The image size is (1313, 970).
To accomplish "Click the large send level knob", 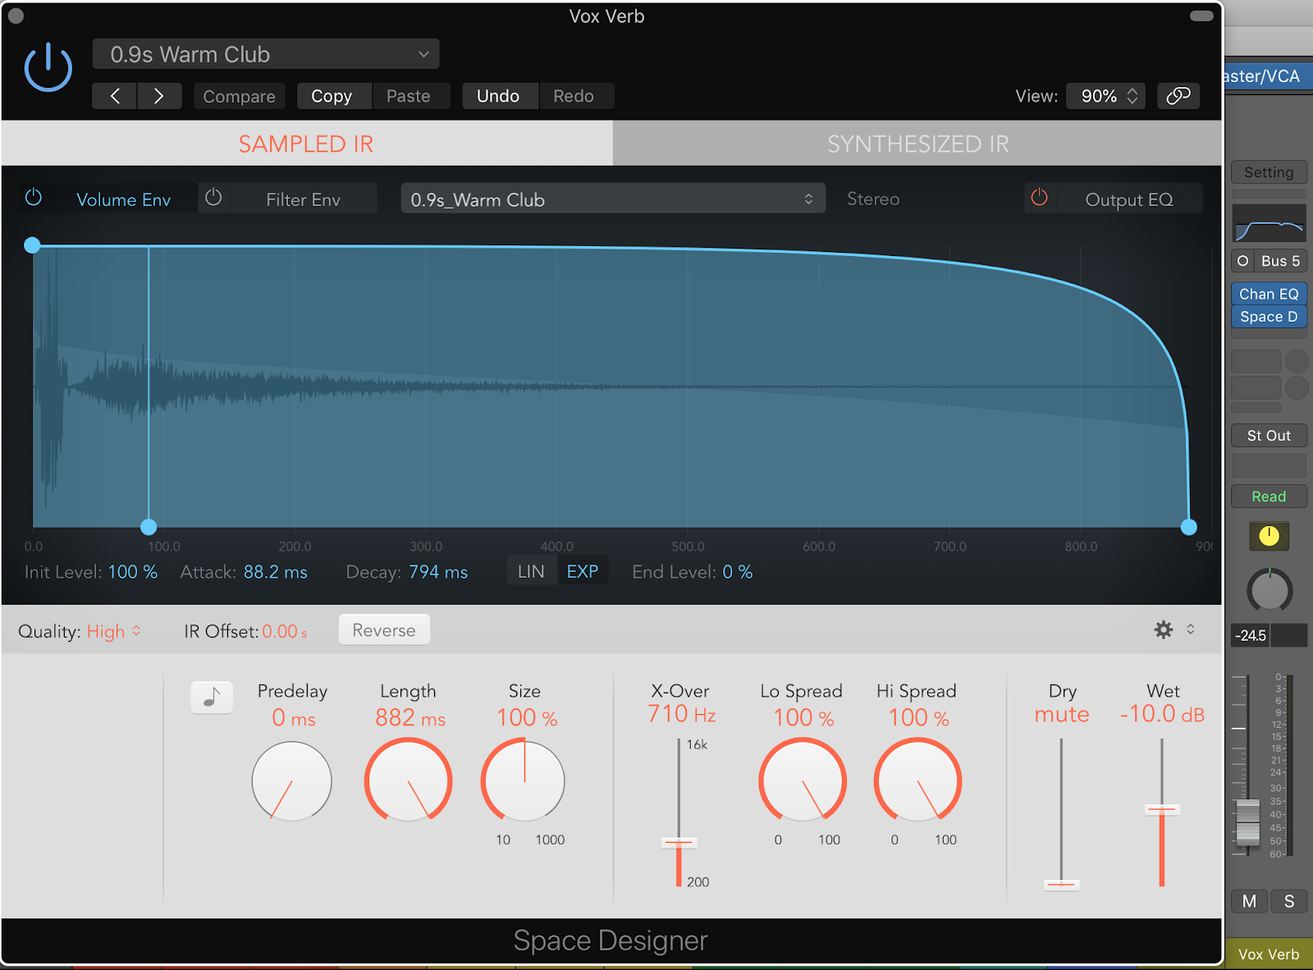I will [x=1270, y=590].
